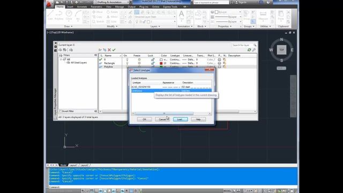The width and height of the screenshot is (343, 193).
Task: Click OK in Select Linetype dialog
Action: [x=144, y=119]
